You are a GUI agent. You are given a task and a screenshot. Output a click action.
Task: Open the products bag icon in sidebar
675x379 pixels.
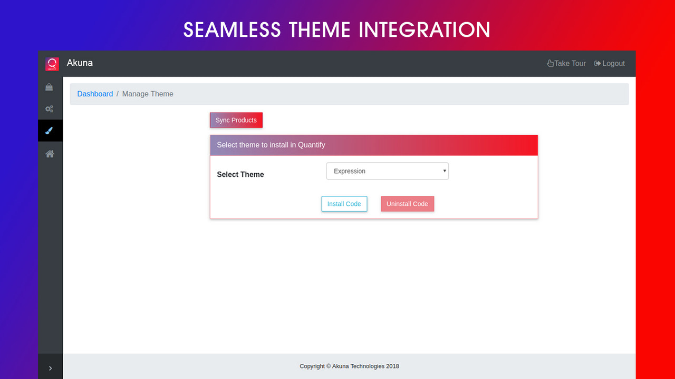[50, 87]
